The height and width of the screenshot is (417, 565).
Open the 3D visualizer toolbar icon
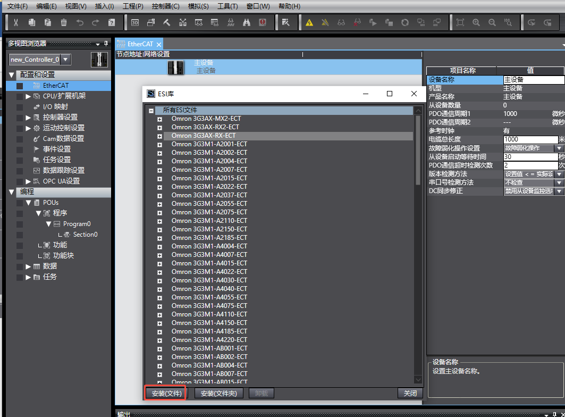point(135,22)
